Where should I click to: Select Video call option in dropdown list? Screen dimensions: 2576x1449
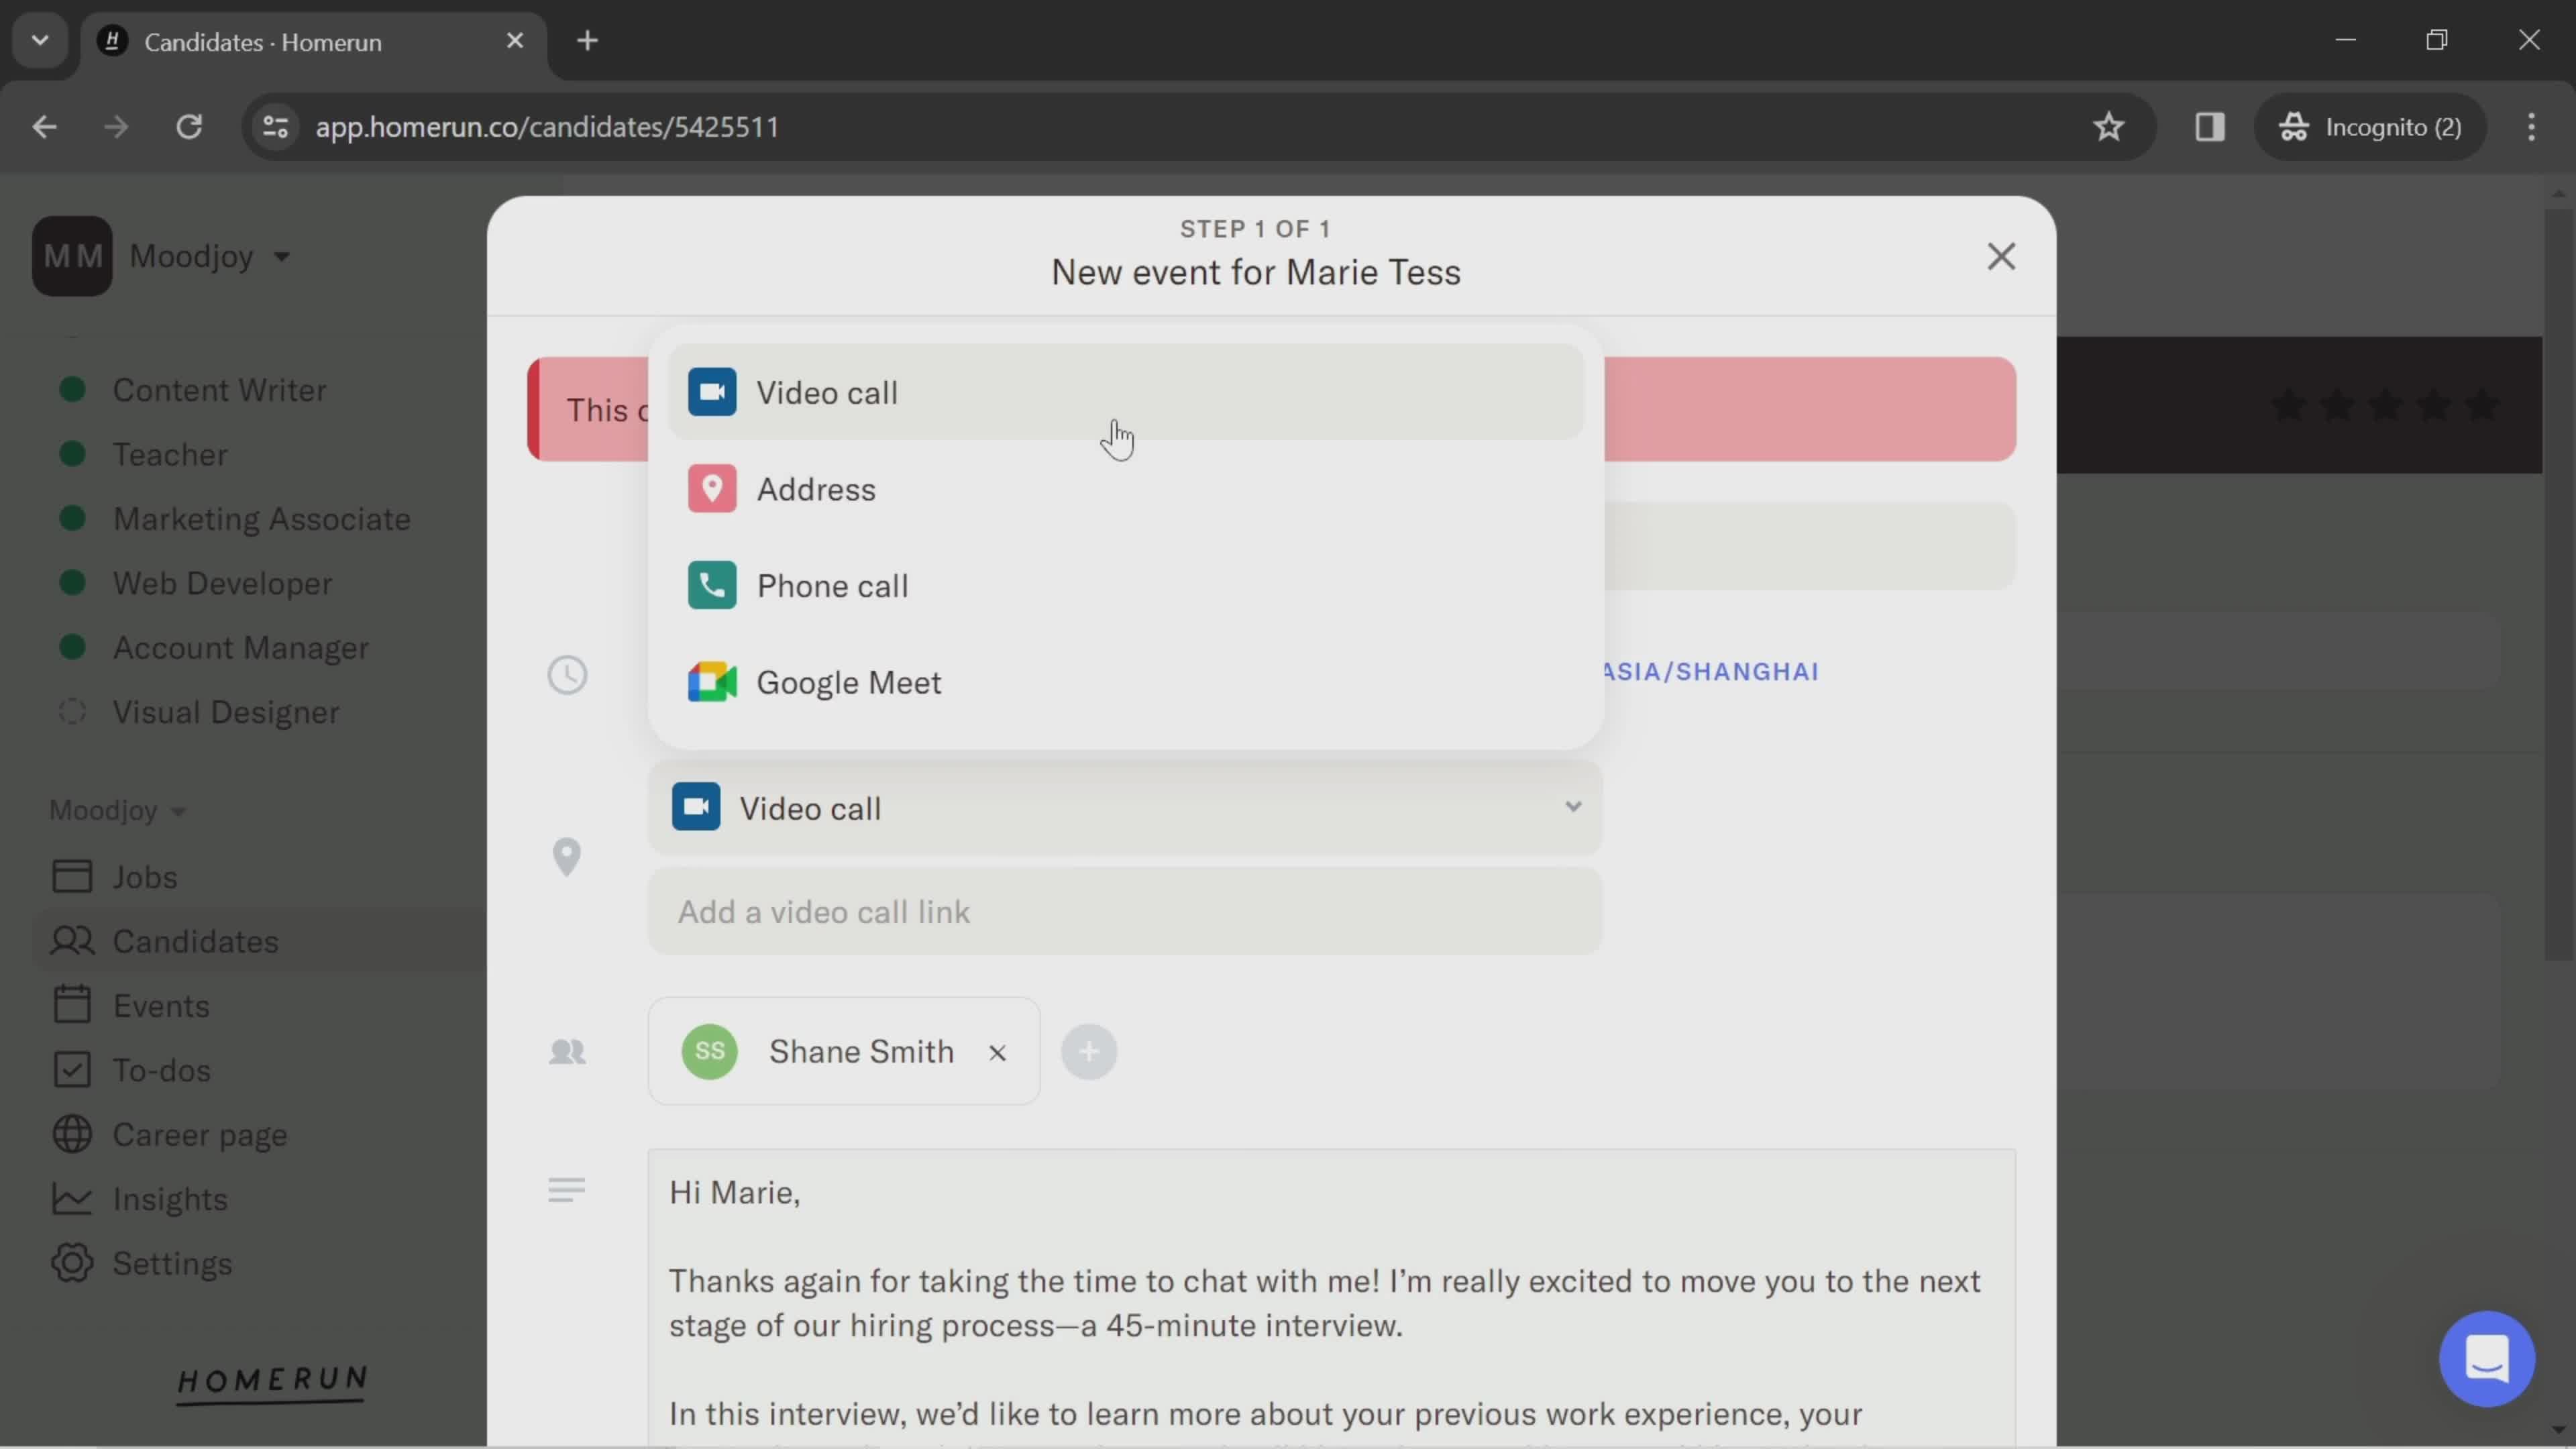click(x=1126, y=392)
